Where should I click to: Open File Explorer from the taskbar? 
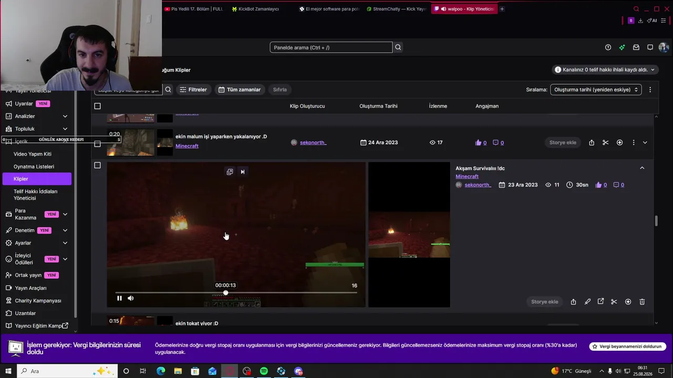coord(178,371)
